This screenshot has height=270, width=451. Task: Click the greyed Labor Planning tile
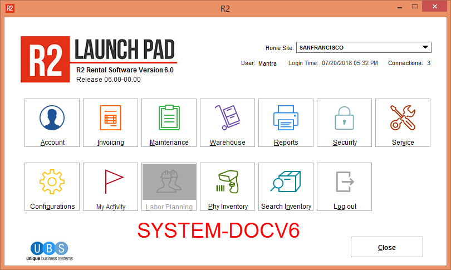pyautogui.click(x=169, y=187)
